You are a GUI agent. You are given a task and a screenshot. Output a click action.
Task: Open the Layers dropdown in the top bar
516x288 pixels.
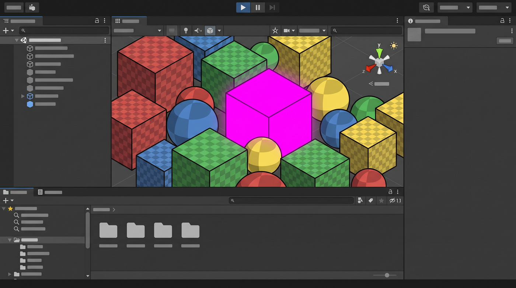pos(455,7)
